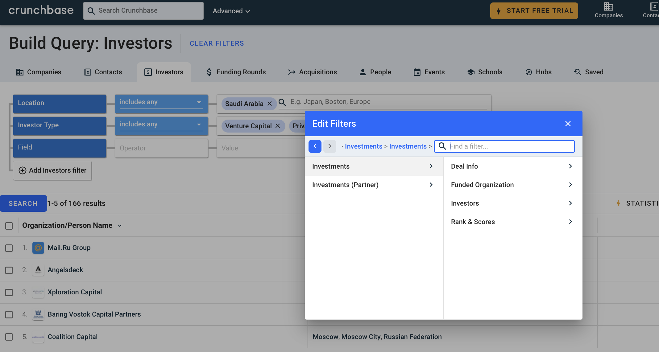Click the Clear Filters link
Image resolution: width=659 pixels, height=352 pixels.
coord(217,43)
